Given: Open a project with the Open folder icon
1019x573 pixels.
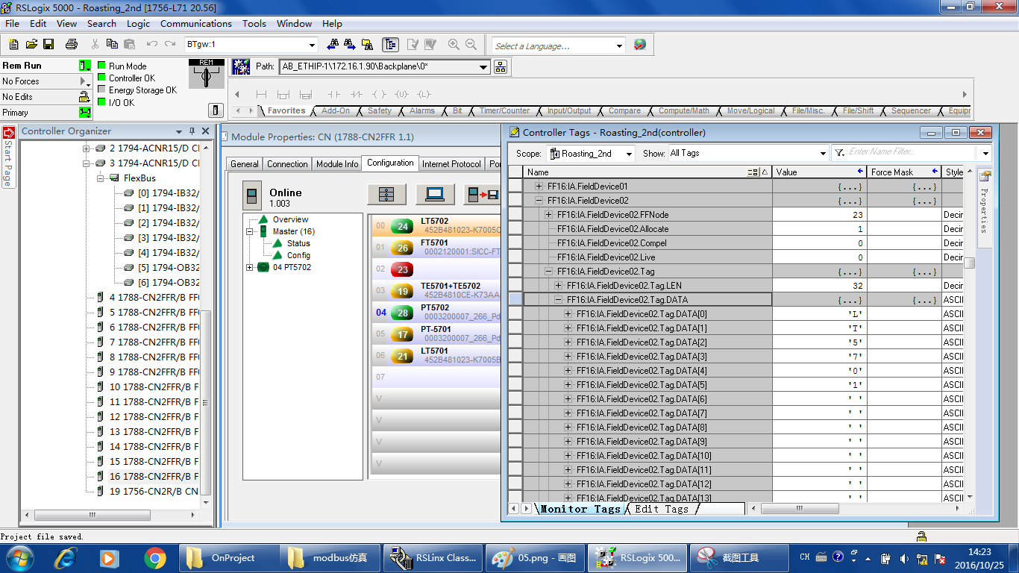Looking at the screenshot, I should [31, 45].
